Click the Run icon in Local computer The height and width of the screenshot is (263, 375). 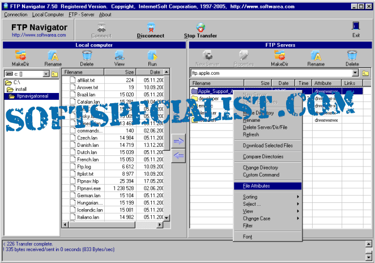click(x=152, y=55)
